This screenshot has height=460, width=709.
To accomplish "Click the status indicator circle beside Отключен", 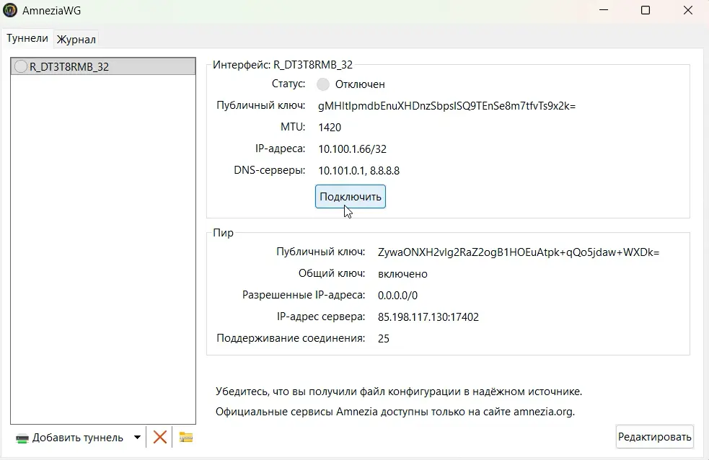I will pyautogui.click(x=322, y=84).
